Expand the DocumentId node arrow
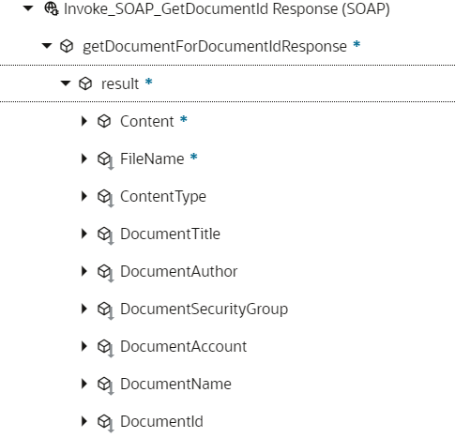455x438 pixels. [83, 421]
